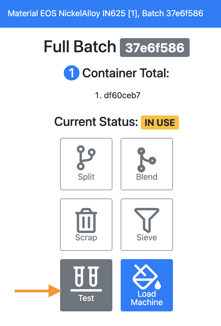
Task: Click the orange arrow pointing at Test
Action: click(37, 291)
